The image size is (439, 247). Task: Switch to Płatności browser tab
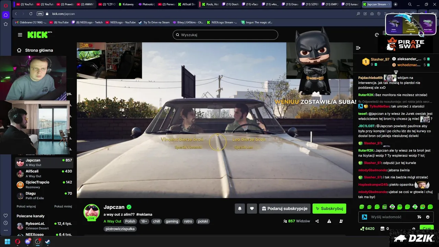[146, 4]
